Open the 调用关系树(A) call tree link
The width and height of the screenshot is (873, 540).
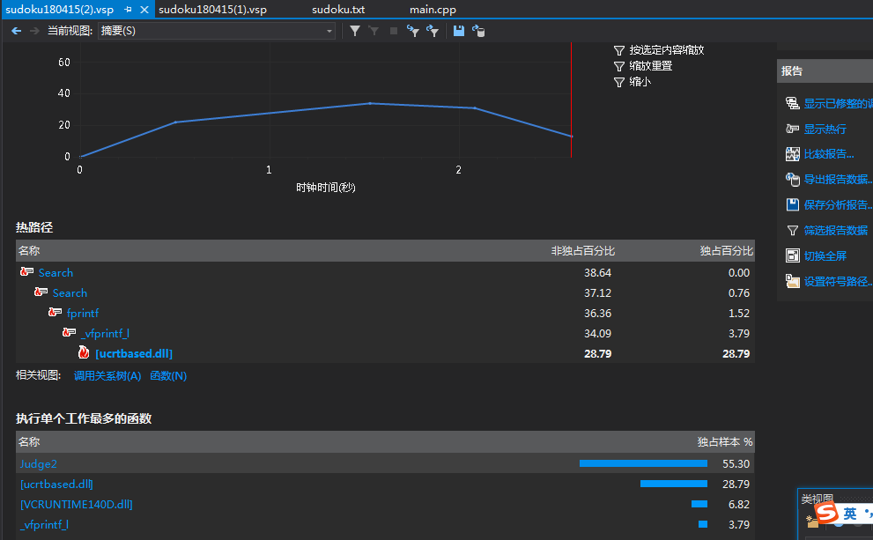[107, 376]
